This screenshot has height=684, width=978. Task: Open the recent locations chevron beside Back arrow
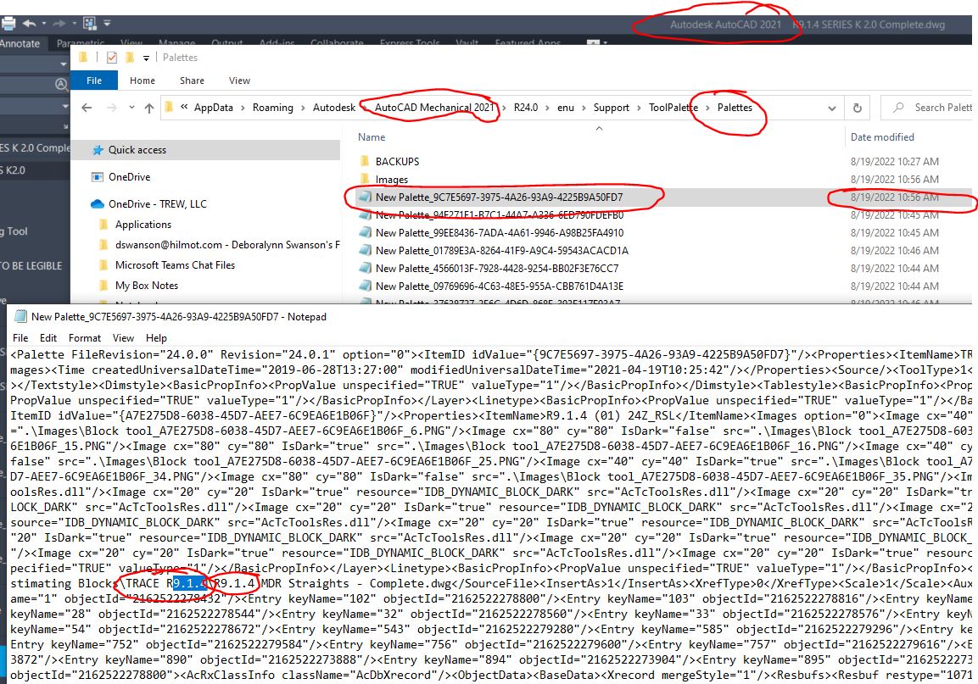tap(131, 107)
